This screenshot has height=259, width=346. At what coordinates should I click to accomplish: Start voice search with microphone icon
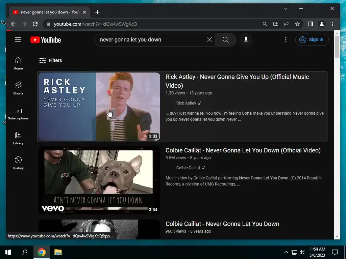246,40
